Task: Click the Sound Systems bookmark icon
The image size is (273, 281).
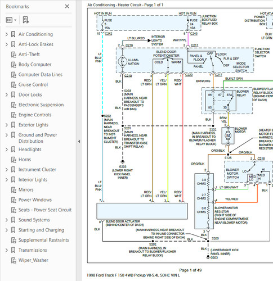Action: pos(13,220)
